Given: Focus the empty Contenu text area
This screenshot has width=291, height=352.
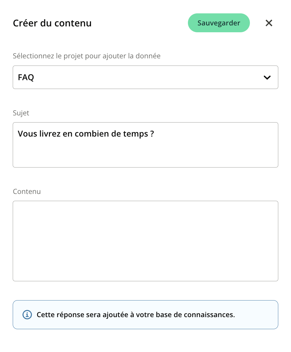Looking at the screenshot, I should coord(145,241).
